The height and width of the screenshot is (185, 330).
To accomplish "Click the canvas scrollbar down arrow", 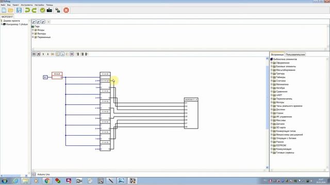I will (267, 168).
